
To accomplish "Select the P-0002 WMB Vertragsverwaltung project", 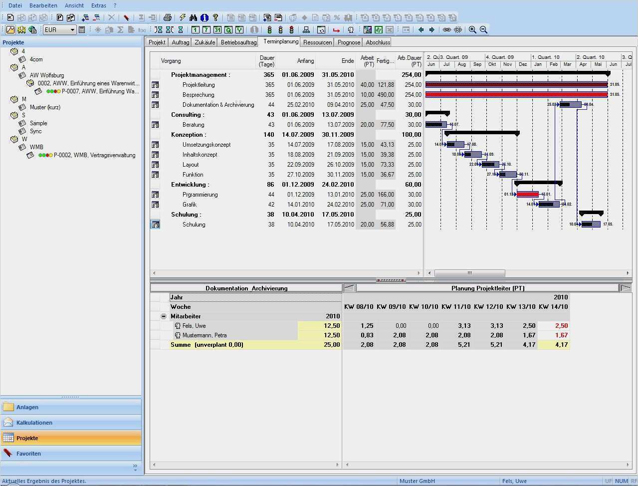I will click(x=94, y=155).
